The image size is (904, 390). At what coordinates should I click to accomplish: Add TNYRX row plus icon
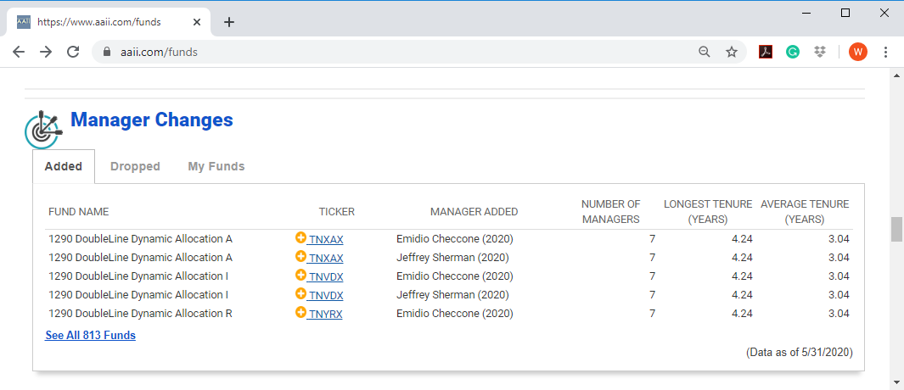pos(300,312)
